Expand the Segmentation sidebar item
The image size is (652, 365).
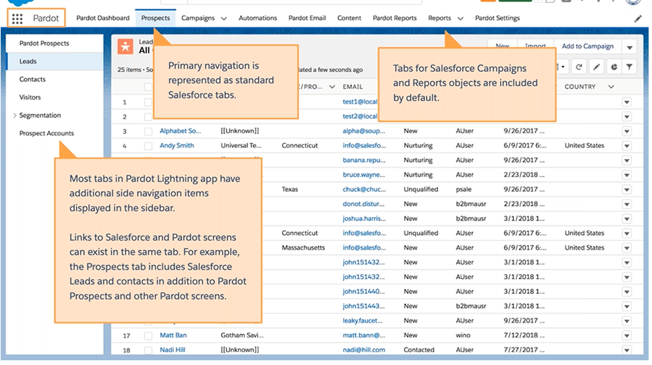[x=14, y=115]
